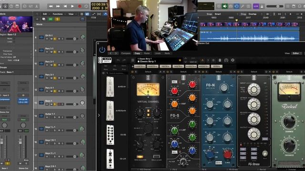Open the Slate Digital settings gear
The image size is (305, 171).
pos(233,60)
